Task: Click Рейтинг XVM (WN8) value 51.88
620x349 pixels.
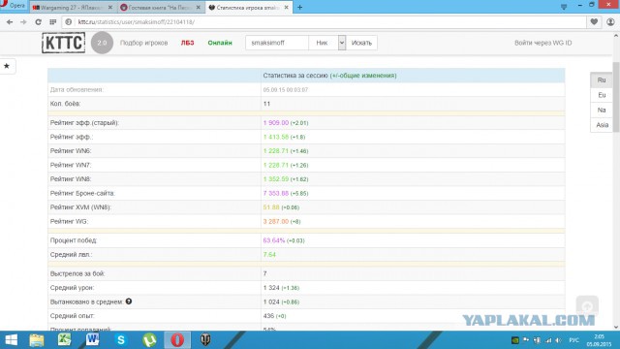Action: point(271,207)
